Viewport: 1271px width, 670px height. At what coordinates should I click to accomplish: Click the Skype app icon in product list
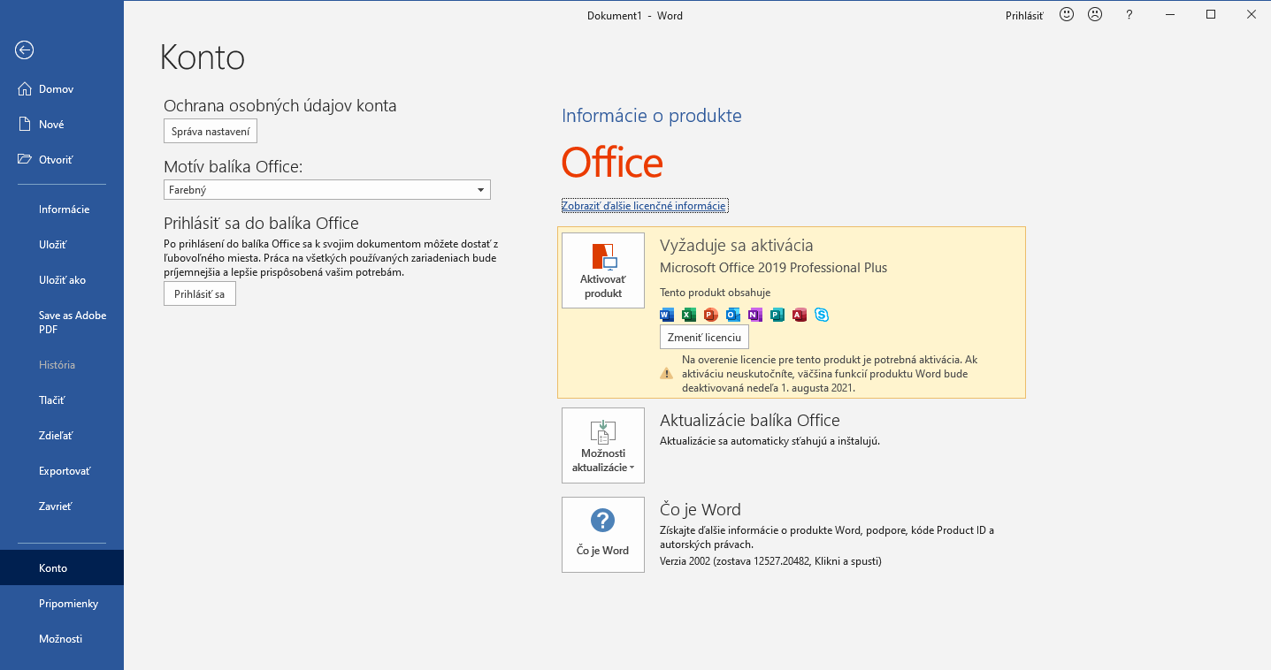[x=822, y=315]
